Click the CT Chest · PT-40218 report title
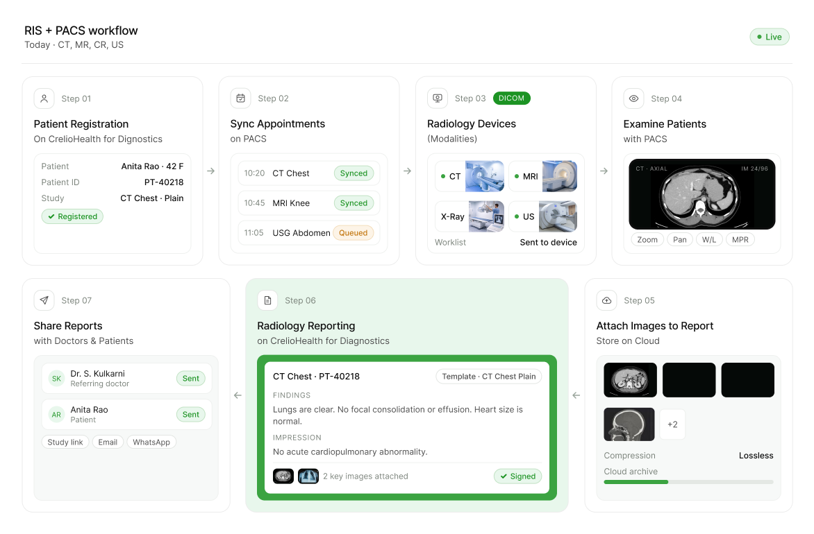 tap(316, 377)
